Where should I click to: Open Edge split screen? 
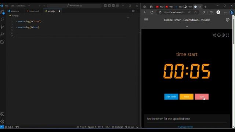click(x=211, y=12)
